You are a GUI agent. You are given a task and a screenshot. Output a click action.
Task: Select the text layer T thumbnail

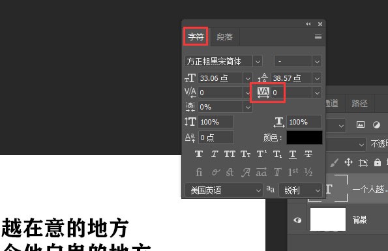point(329,189)
